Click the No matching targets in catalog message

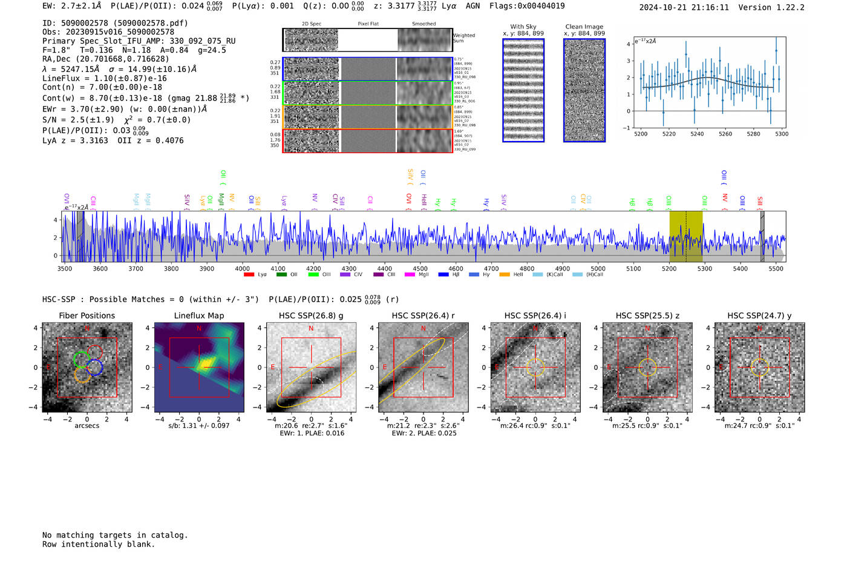115,535
